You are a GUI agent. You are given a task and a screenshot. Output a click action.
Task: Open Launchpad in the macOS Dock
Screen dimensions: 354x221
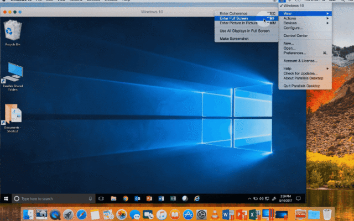point(68,214)
